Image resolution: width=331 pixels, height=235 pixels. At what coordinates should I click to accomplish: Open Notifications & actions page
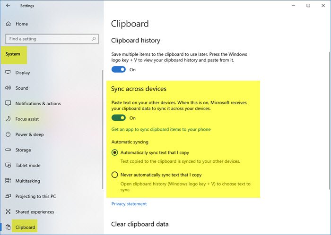click(38, 104)
